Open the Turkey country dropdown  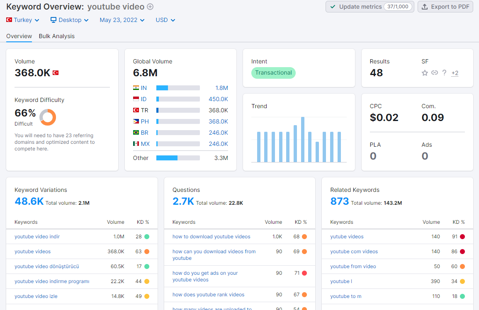(23, 20)
